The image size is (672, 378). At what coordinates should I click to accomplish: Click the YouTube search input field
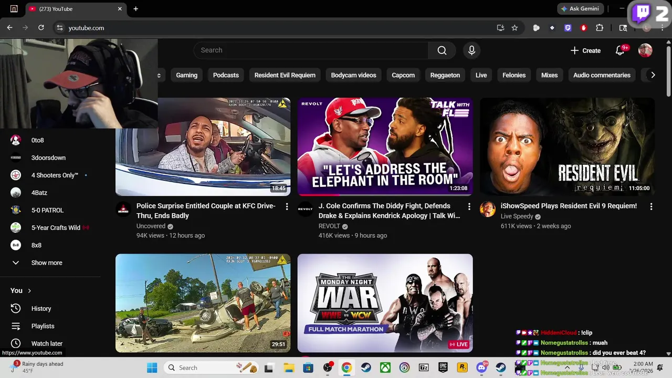tap(311, 50)
